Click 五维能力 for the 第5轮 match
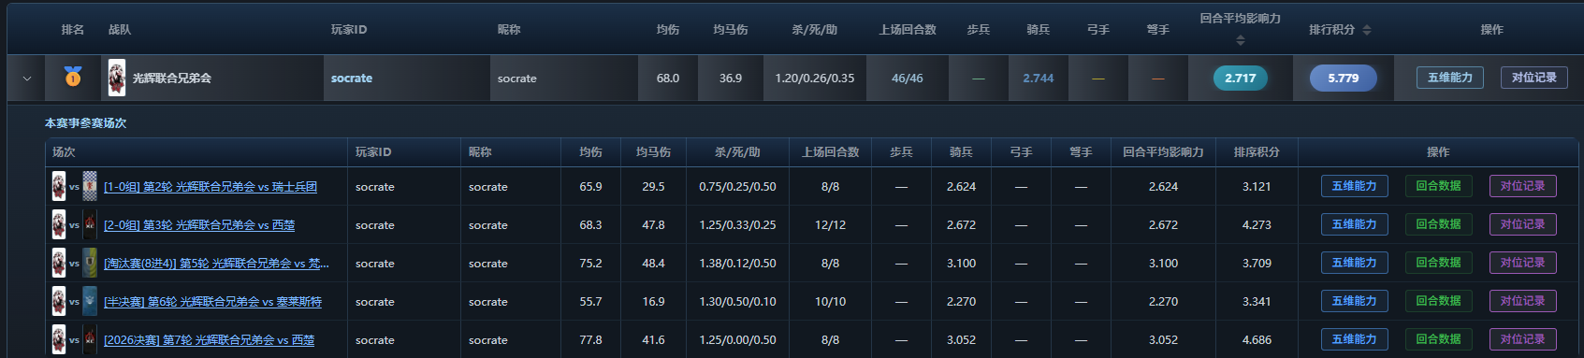Screen dimensions: 1584x358 (1354, 263)
